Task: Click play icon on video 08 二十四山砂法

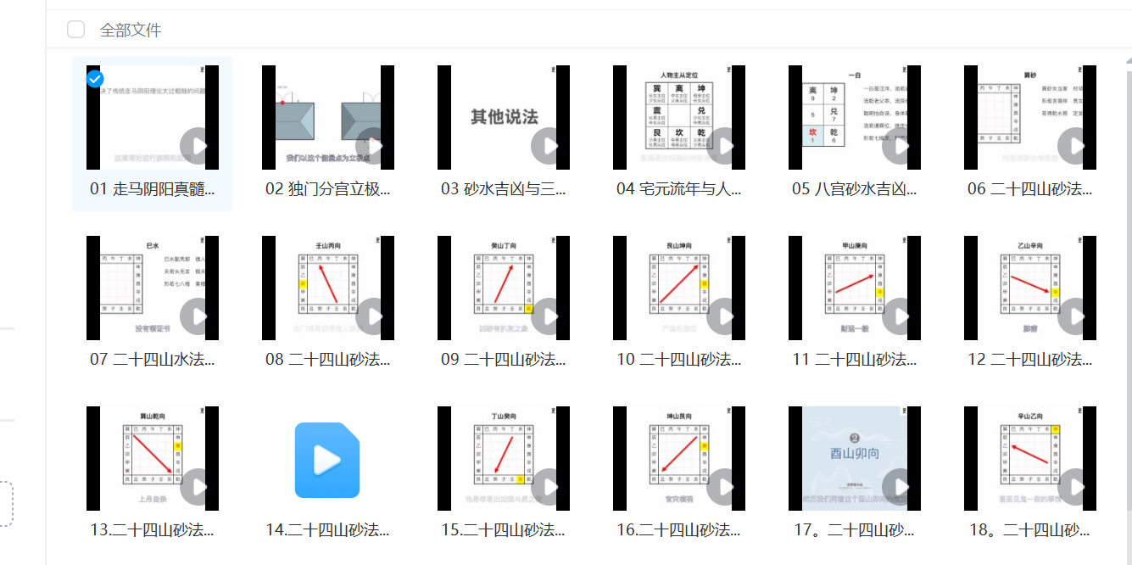Action: coord(373,316)
